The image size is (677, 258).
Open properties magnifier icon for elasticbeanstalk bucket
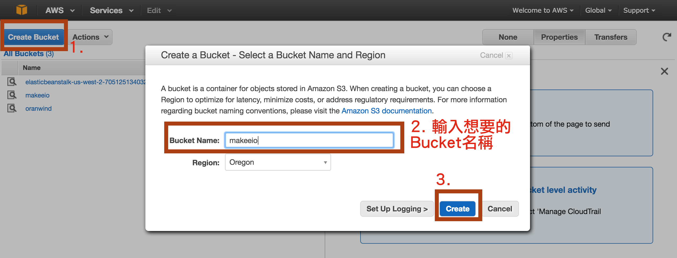[x=12, y=82]
